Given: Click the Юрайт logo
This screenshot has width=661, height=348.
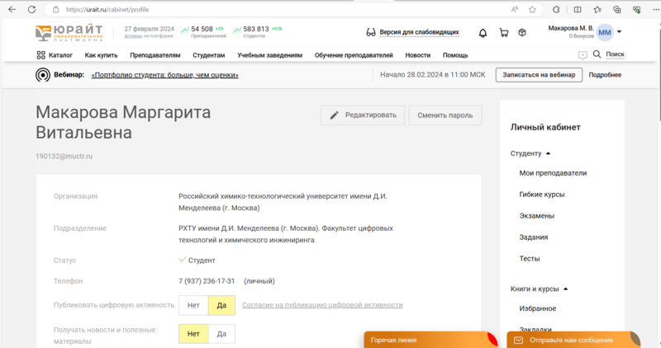Looking at the screenshot, I should 69,33.
